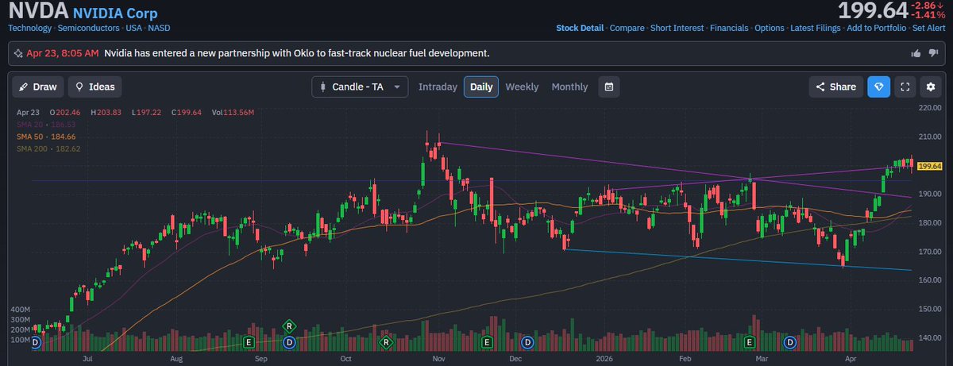
Task: Share the chart
Action: [x=835, y=87]
